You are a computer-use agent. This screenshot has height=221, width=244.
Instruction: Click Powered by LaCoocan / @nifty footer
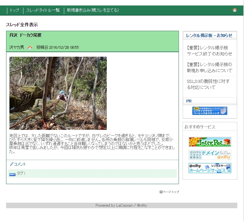click(x=121, y=205)
